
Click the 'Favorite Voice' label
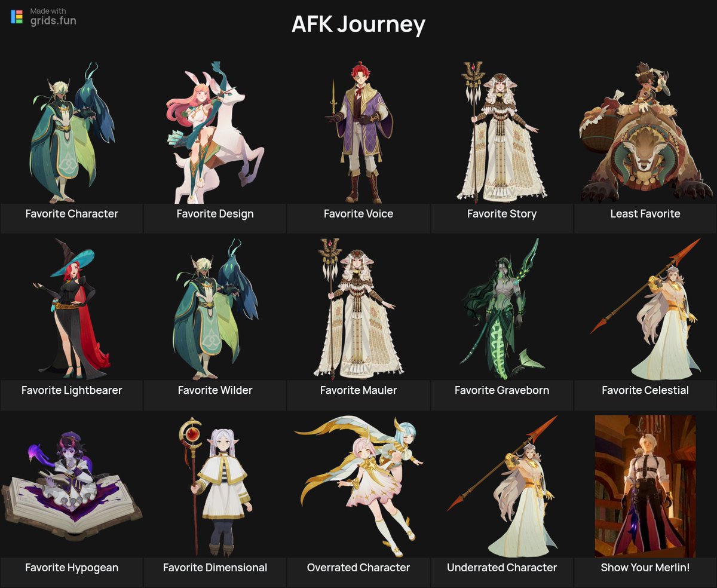pyautogui.click(x=358, y=214)
